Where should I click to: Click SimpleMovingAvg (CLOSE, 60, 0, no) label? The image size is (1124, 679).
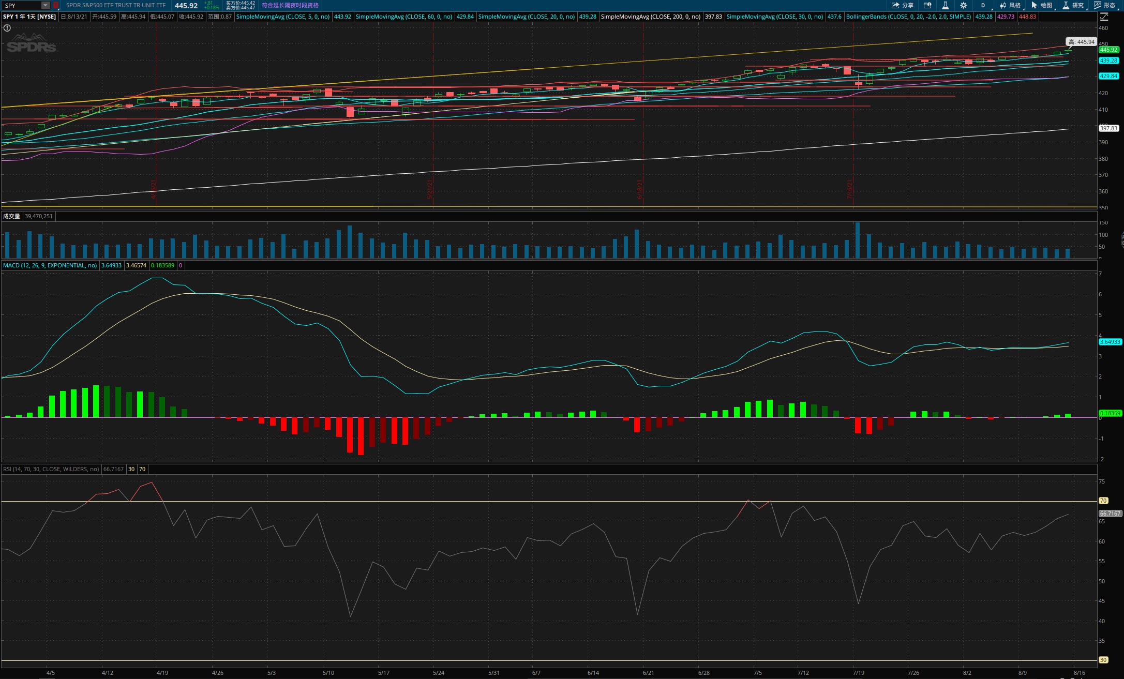404,17
